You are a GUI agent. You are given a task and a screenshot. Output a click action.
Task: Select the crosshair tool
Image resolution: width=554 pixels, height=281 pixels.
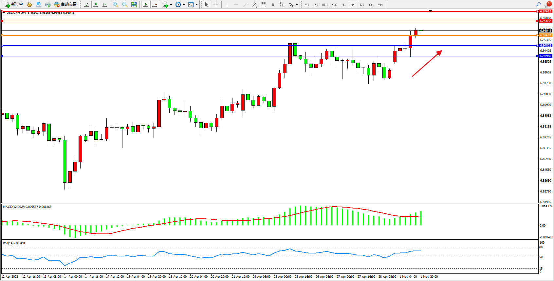(x=216, y=5)
